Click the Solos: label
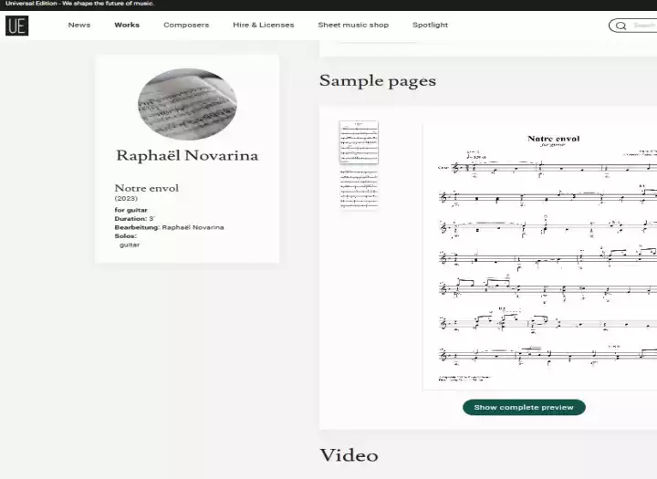The image size is (657, 479). point(126,236)
